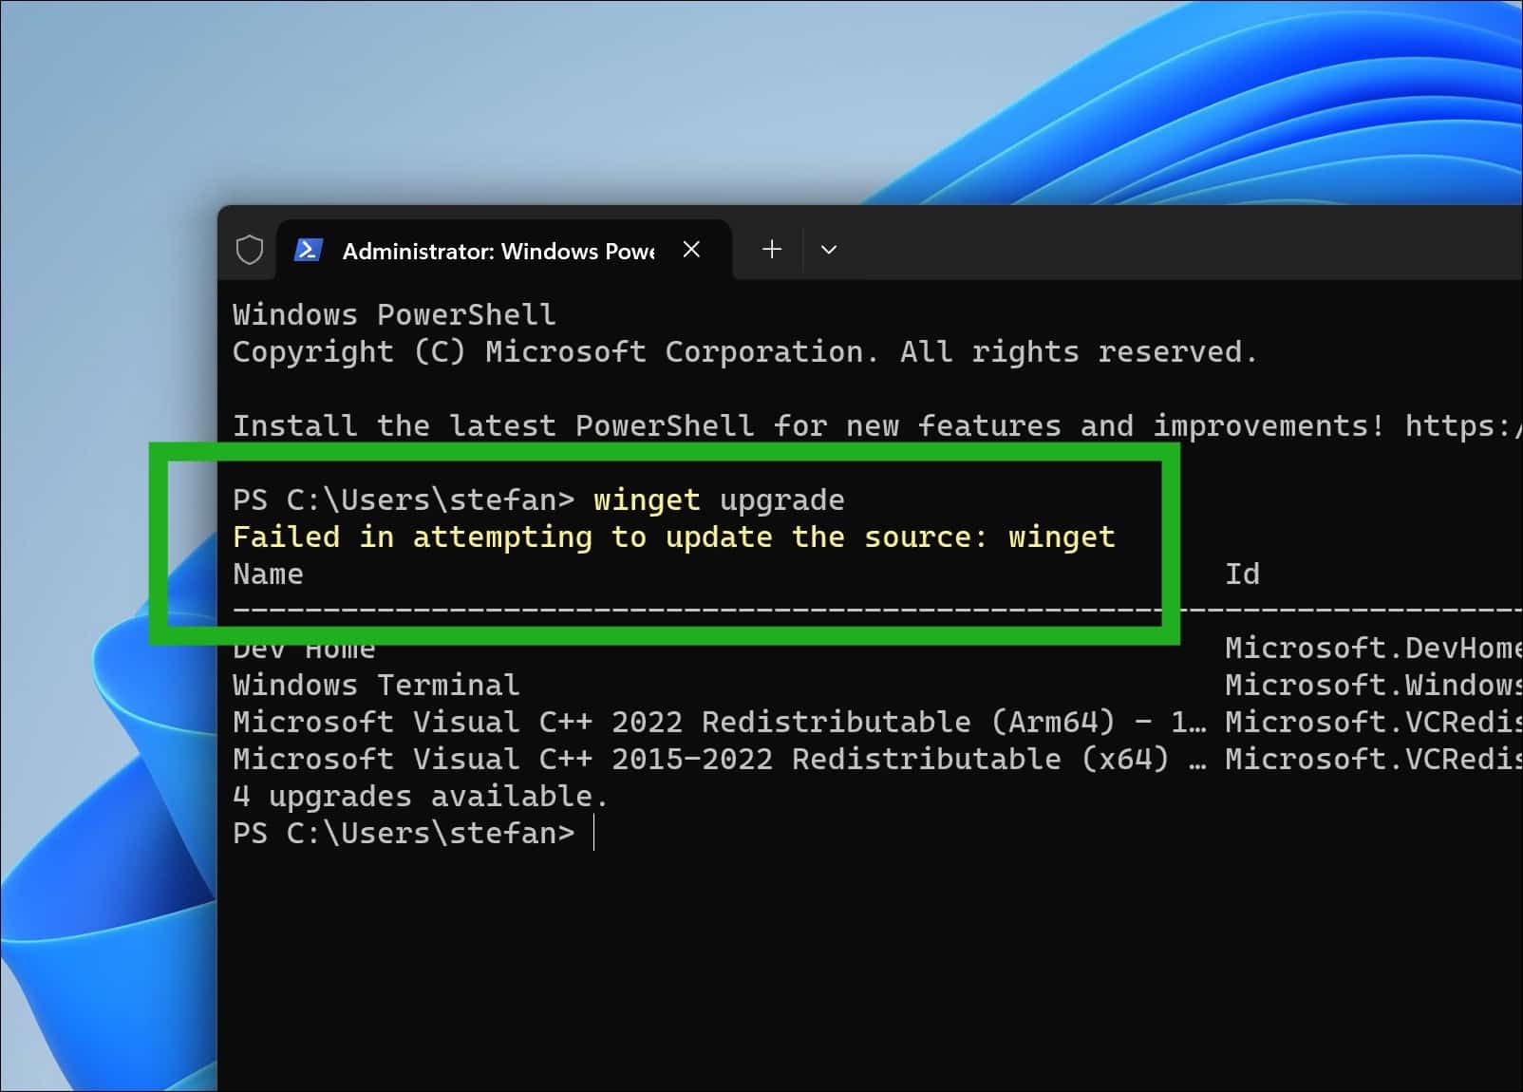
Task: Click the yellow source update error message
Action: pos(674,537)
